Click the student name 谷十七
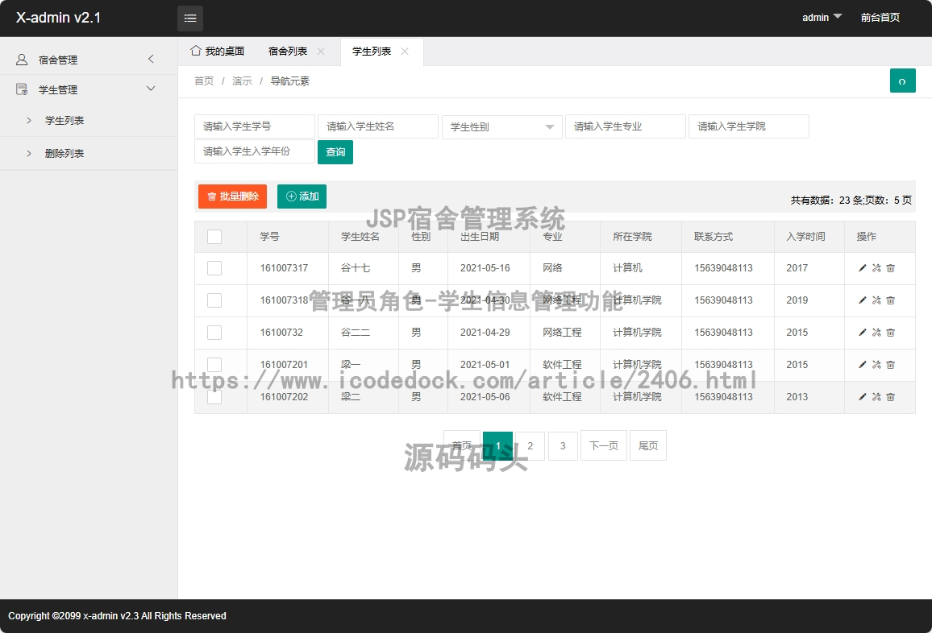The image size is (932, 633). (x=356, y=268)
